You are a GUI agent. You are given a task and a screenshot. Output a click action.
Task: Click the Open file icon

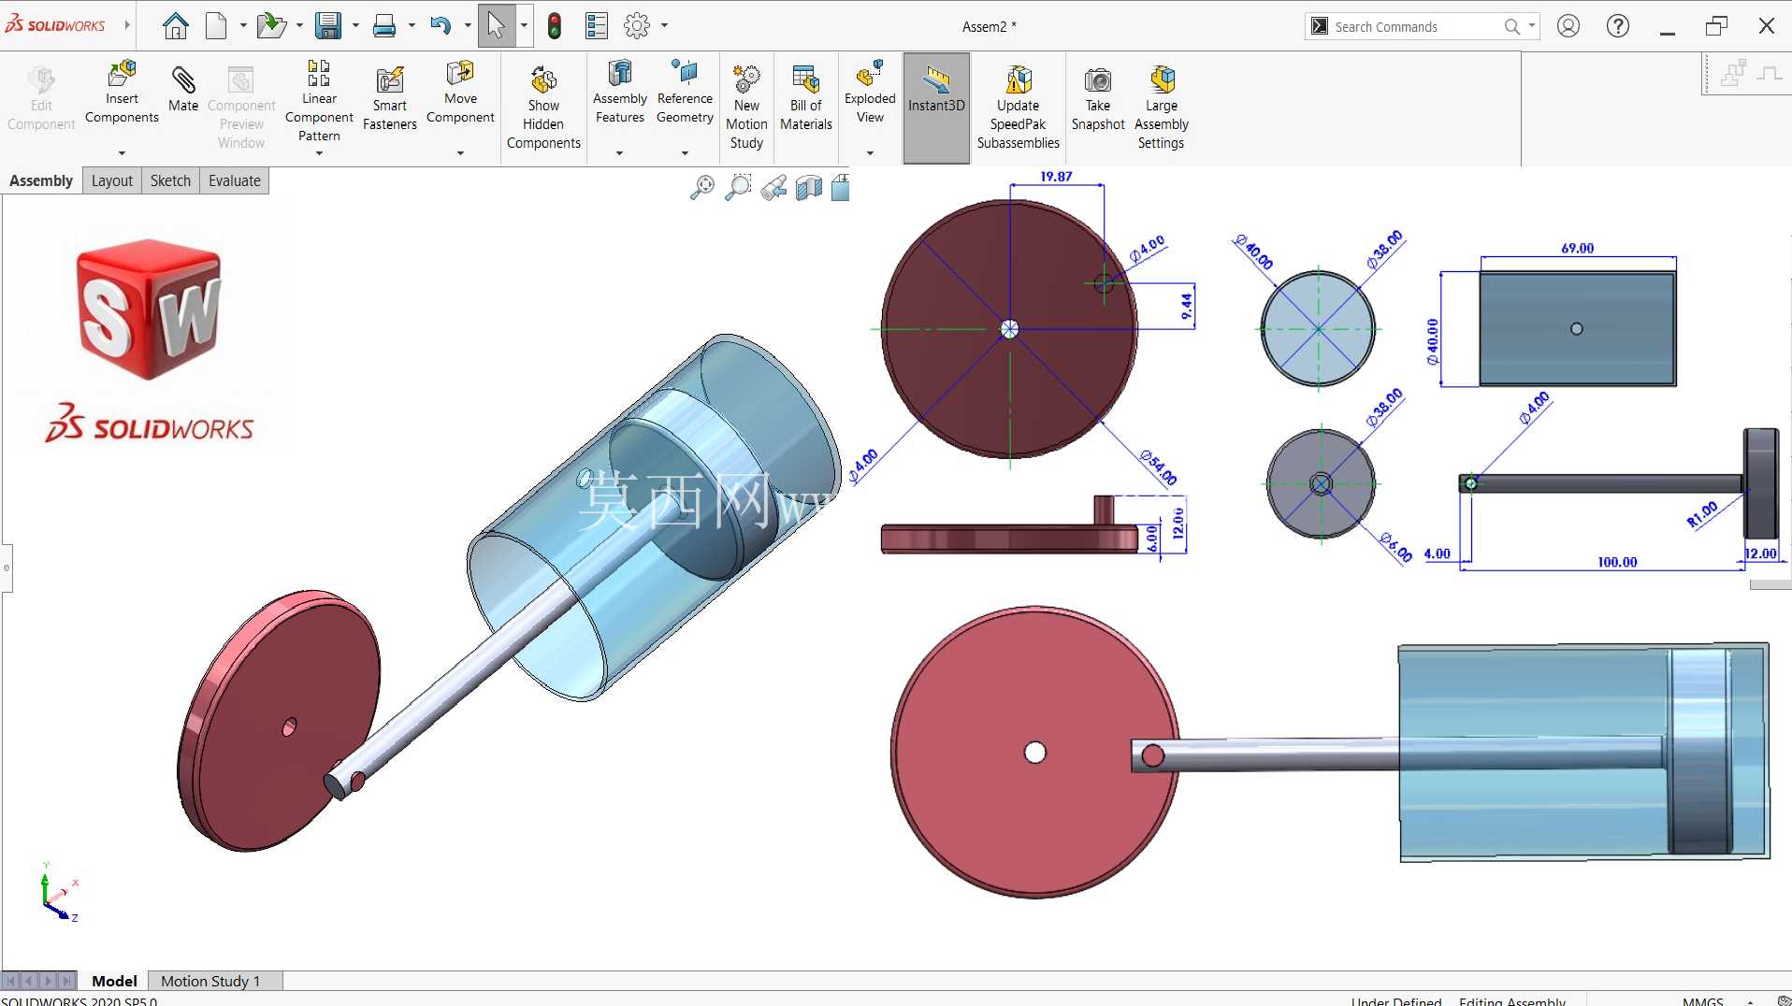point(271,26)
